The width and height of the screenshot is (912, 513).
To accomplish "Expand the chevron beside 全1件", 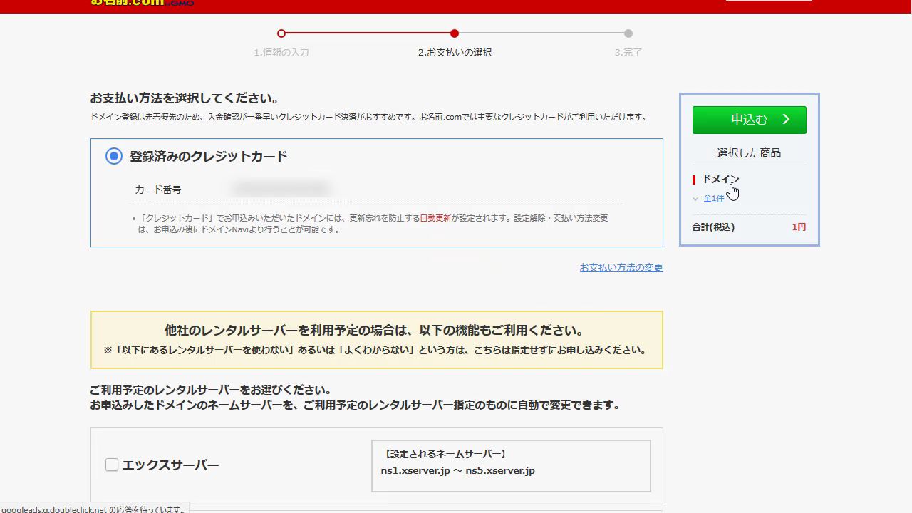I will point(695,199).
